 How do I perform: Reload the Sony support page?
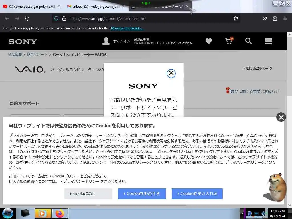27,19
